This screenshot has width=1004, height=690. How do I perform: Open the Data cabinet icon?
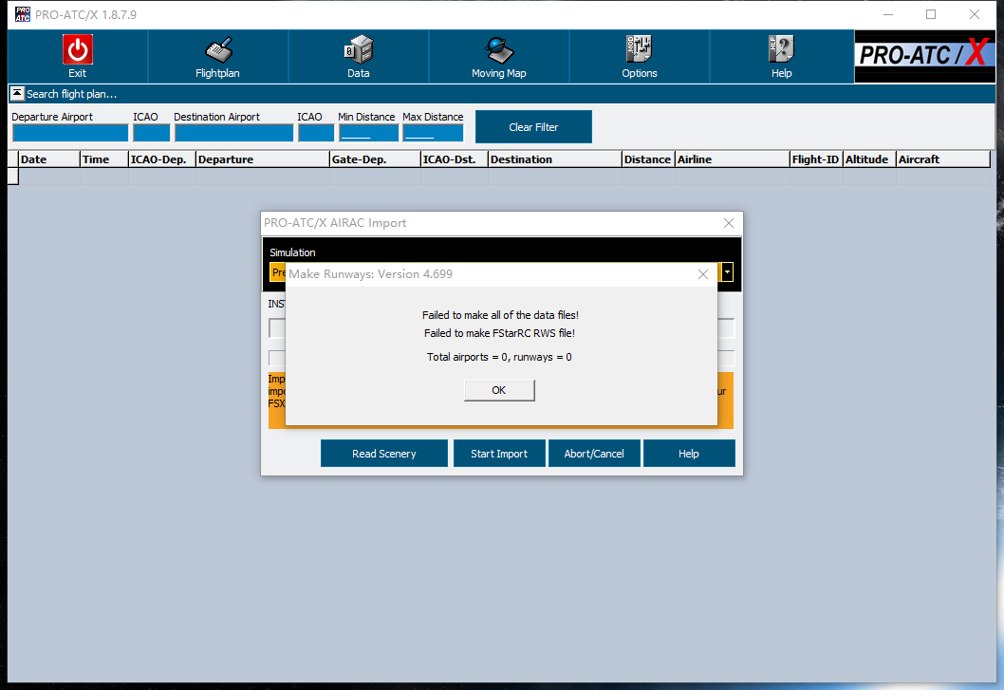coord(358,49)
